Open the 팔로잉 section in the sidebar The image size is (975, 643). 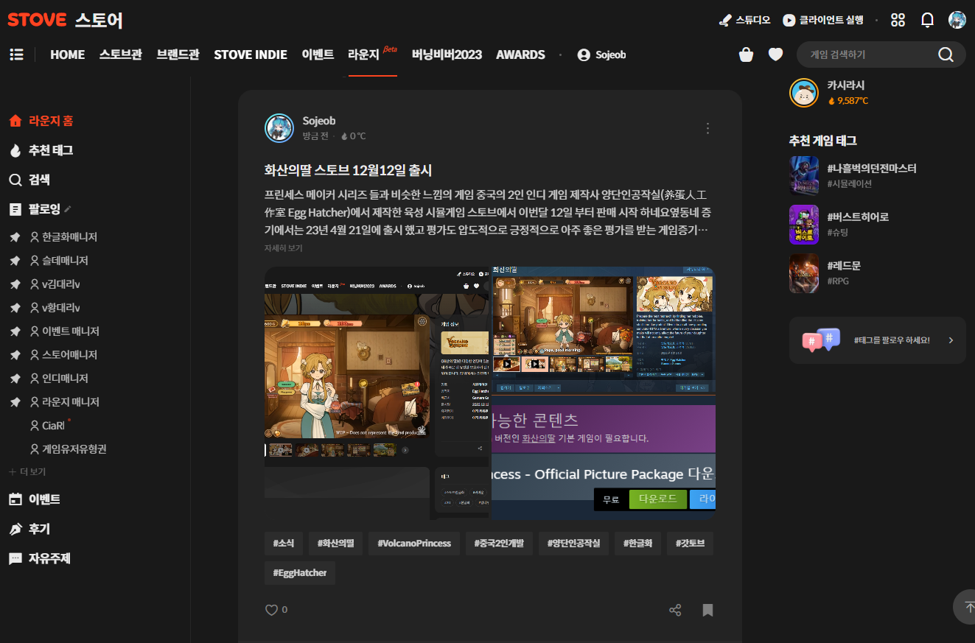tap(35, 209)
